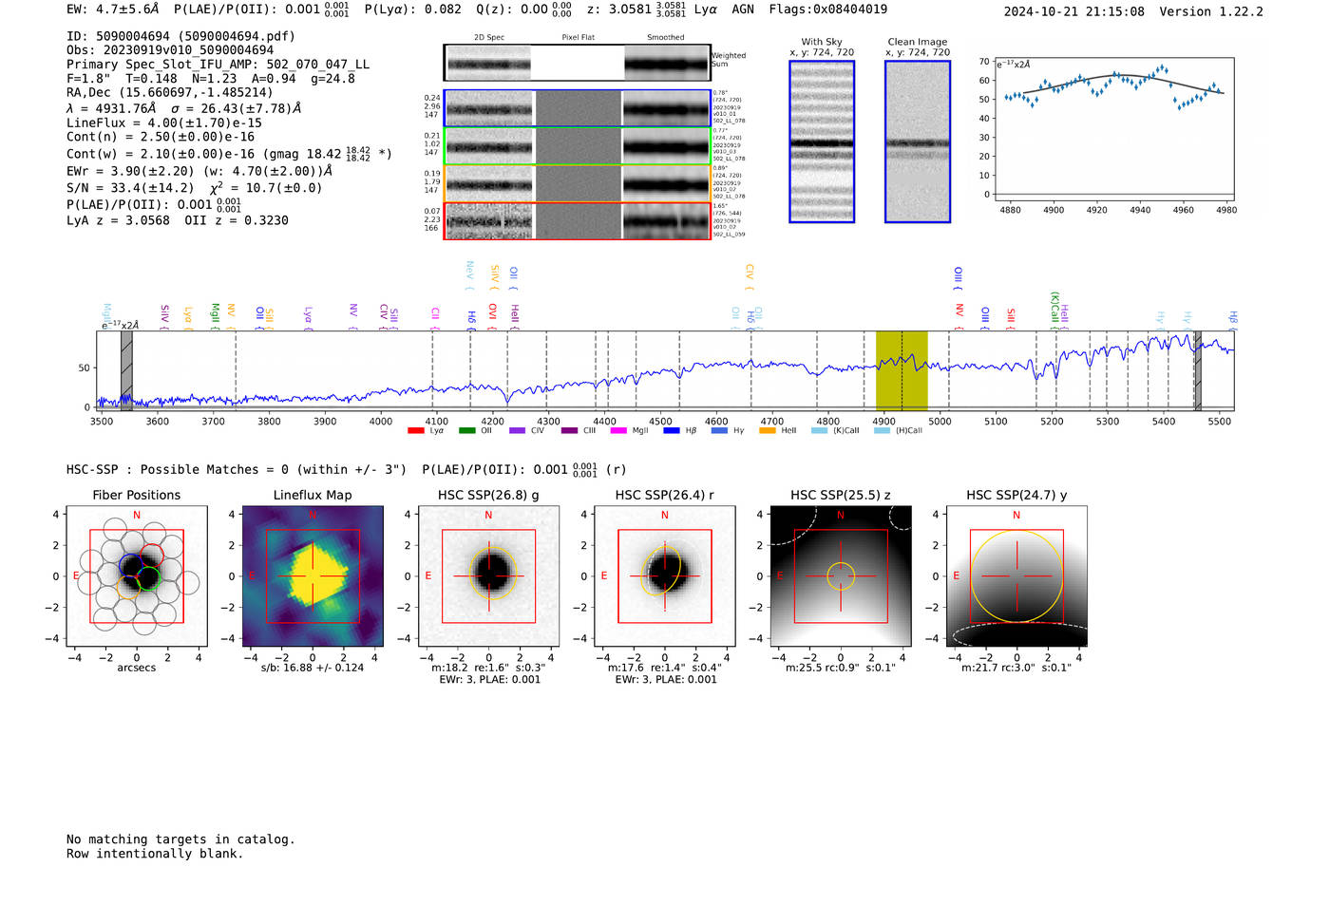Click the 'm:25.5 rc:0.9"' caption under z image
The height and width of the screenshot is (905, 1330).
(x=841, y=668)
